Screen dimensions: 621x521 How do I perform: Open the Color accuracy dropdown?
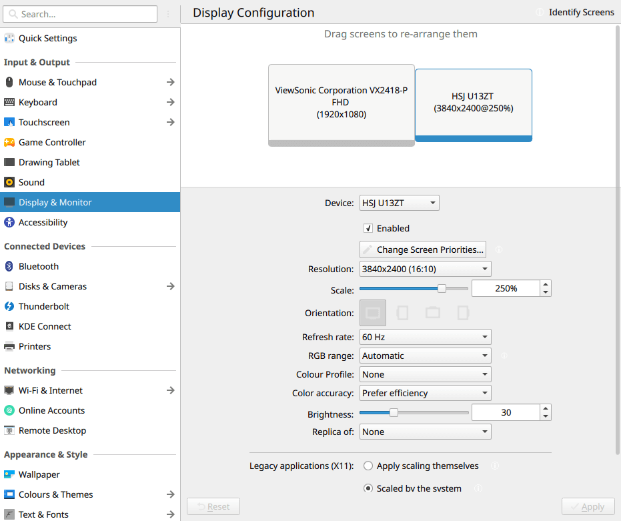tap(426, 393)
